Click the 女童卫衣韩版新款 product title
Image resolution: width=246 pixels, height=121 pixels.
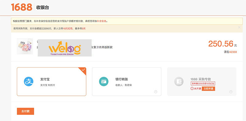102,47
